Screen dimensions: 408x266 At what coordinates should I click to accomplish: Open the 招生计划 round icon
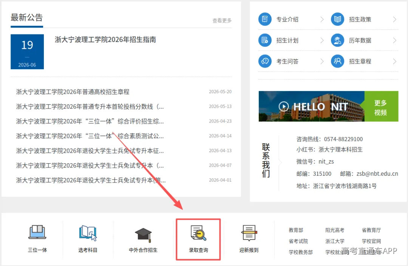[265, 40]
